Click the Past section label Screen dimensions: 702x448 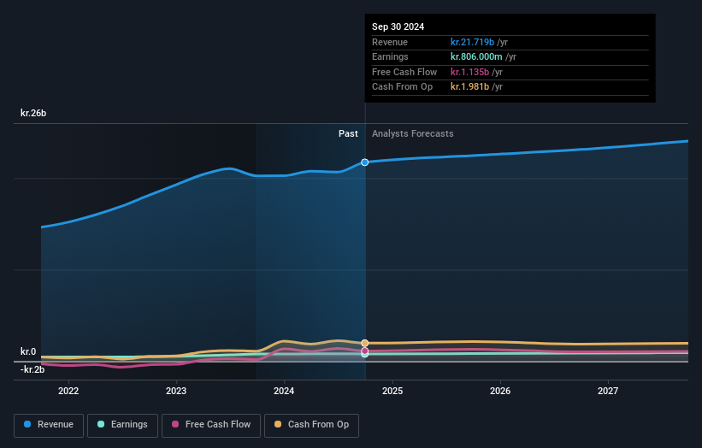pos(348,134)
